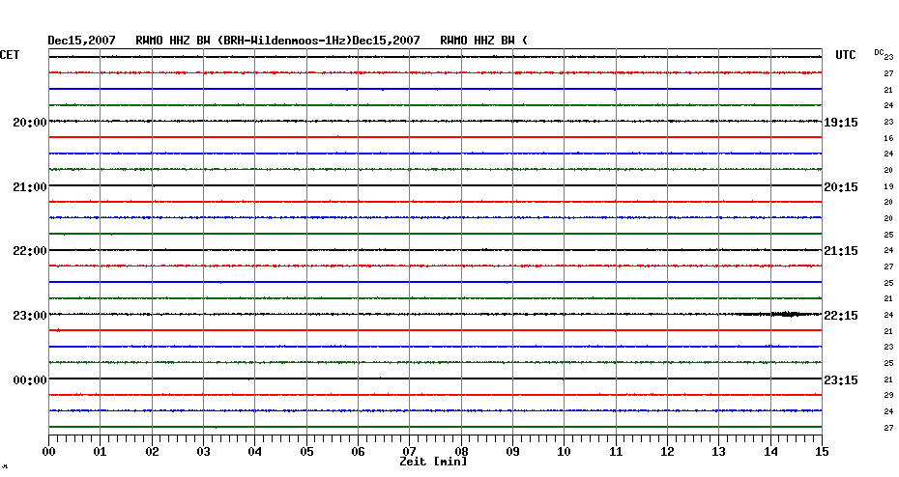This screenshot has height=477, width=899.
Task: Click minute tick label "00" on Zeit axis
Action: pos(49,452)
